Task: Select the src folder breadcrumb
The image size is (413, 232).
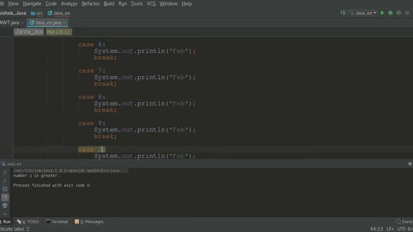Action: point(37,13)
